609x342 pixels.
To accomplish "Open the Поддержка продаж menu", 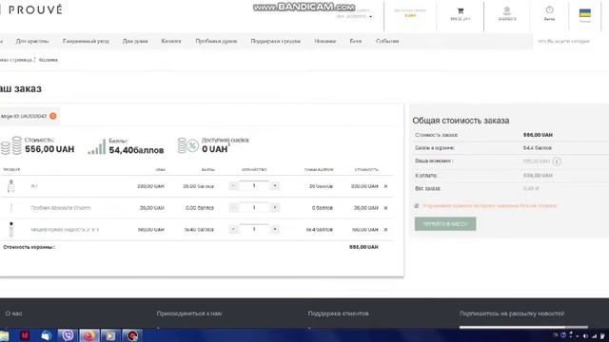I will 275,41.
